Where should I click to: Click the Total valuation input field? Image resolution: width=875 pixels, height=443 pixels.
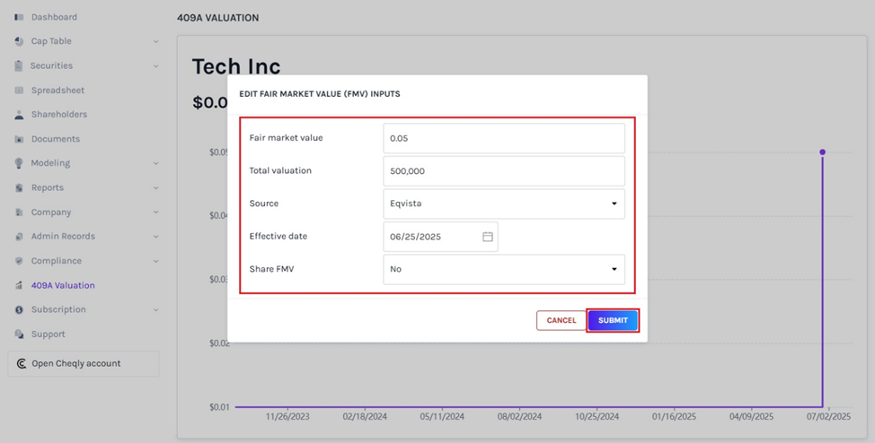tap(503, 170)
